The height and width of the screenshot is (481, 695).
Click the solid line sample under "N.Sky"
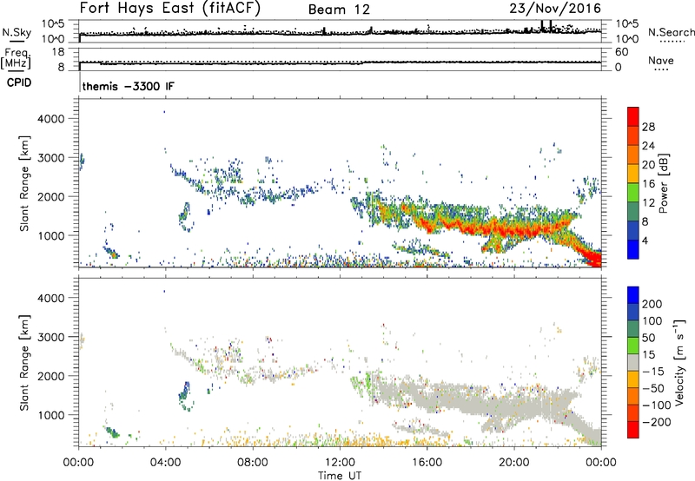click(17, 41)
